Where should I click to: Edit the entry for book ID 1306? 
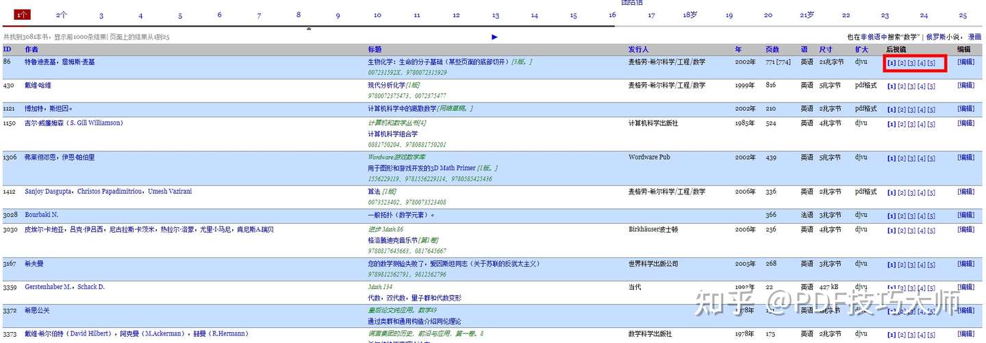click(x=965, y=157)
